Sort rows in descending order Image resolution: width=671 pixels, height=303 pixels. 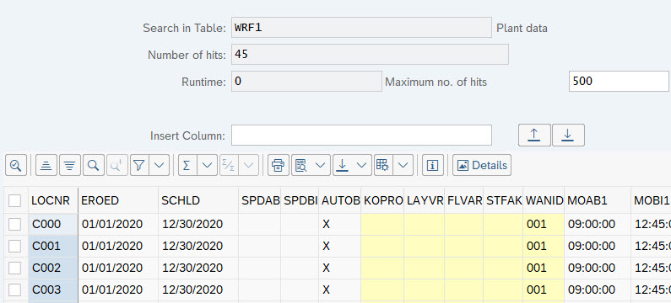[x=70, y=165]
